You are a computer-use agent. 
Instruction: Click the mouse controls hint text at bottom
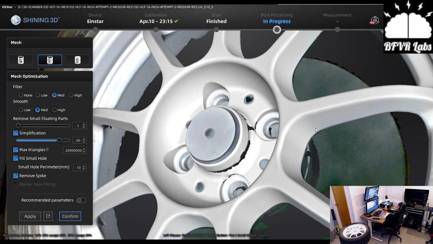(215, 235)
